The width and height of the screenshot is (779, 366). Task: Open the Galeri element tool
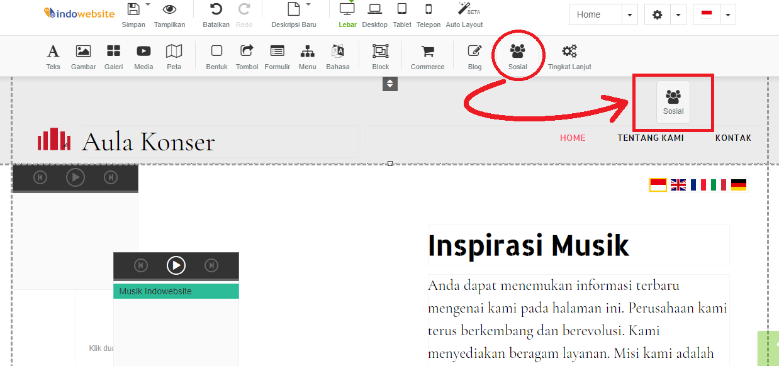tap(113, 56)
